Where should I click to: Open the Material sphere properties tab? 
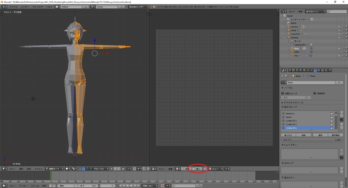pos(319,70)
